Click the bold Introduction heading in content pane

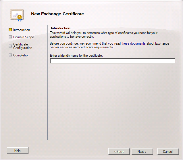coord(61,28)
